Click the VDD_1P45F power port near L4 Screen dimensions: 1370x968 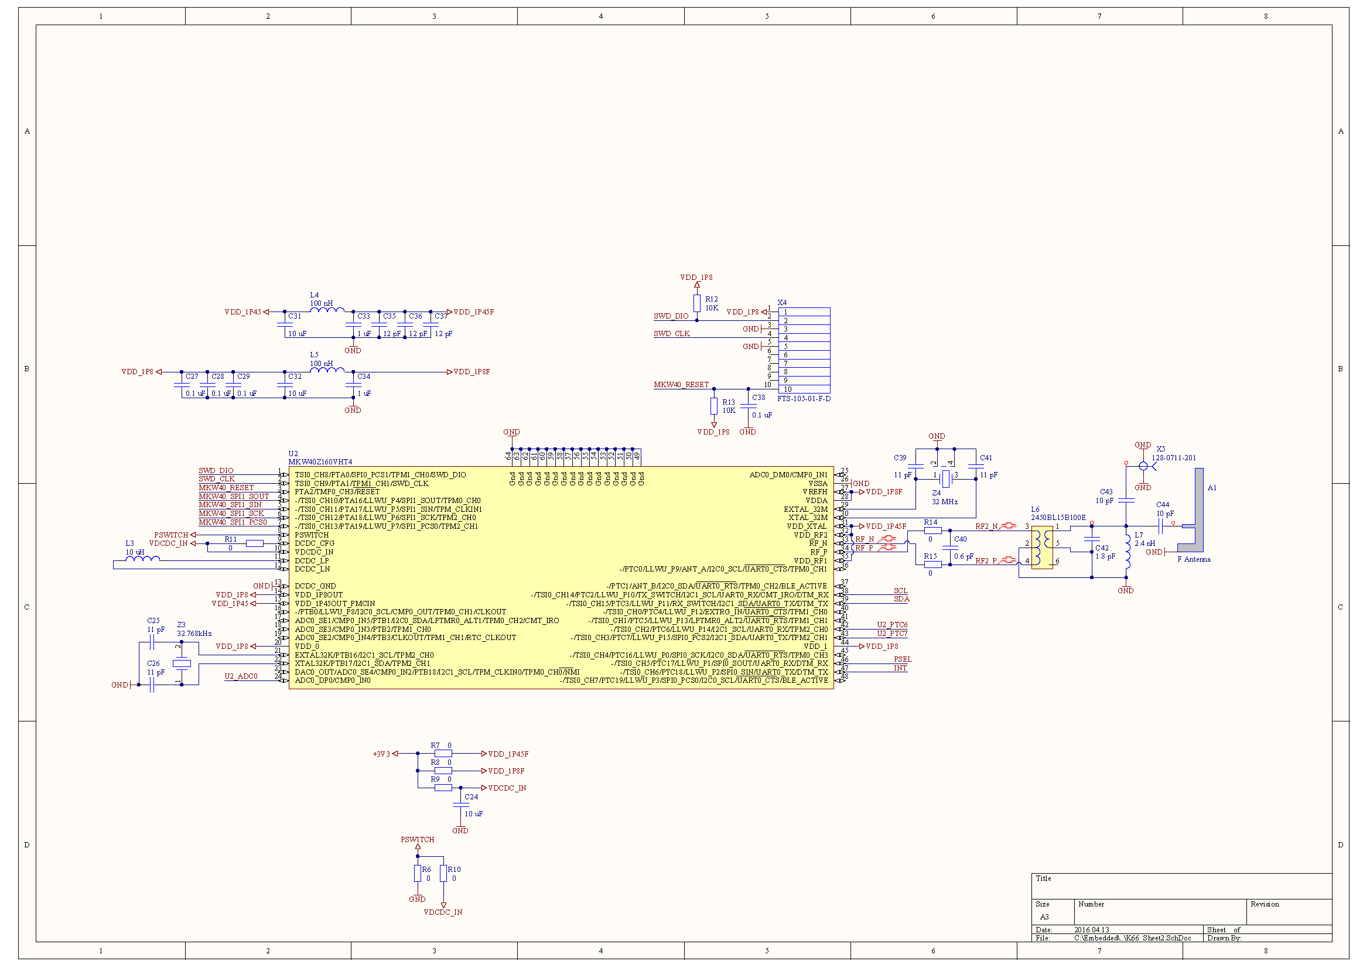pyautogui.click(x=473, y=312)
